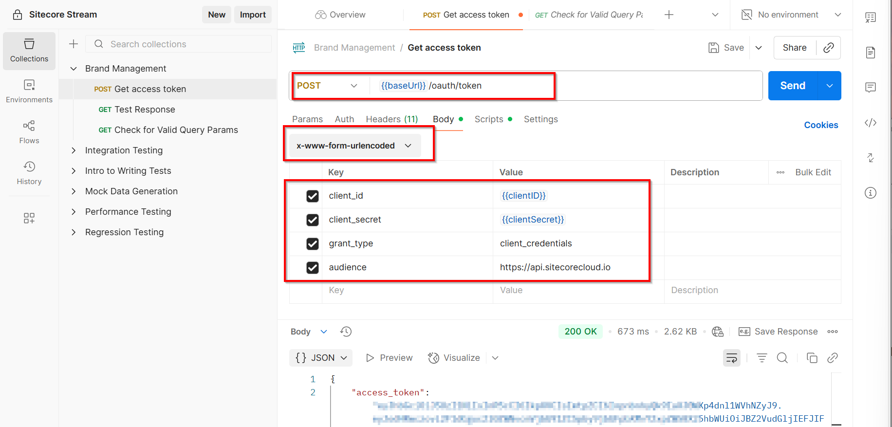The width and height of the screenshot is (892, 427).
Task: Search within the response body
Action: [782, 358]
